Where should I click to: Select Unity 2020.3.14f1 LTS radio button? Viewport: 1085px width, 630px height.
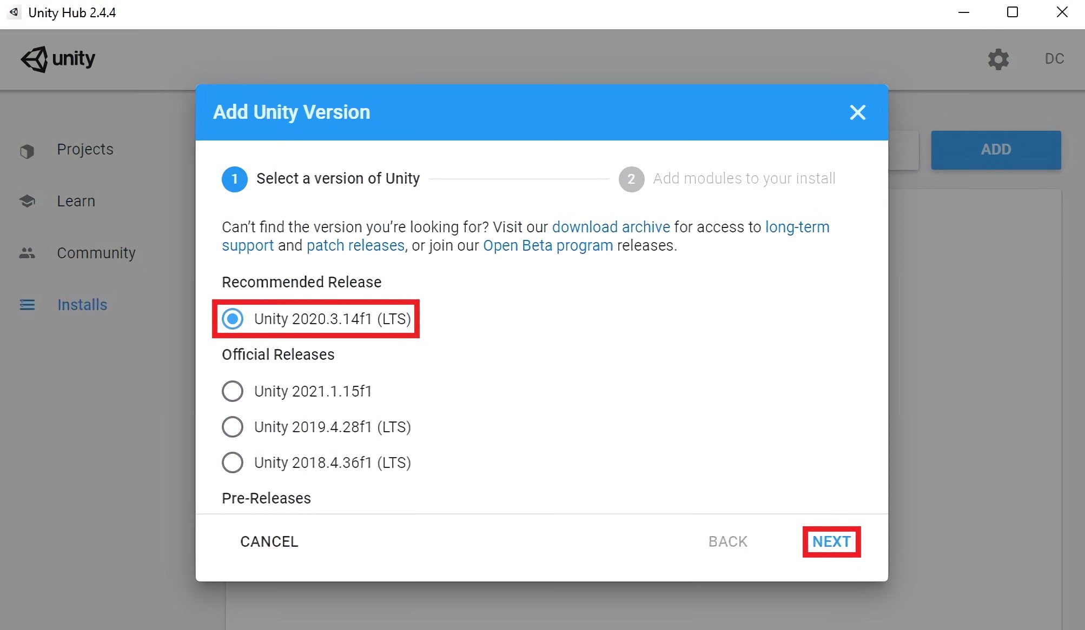pyautogui.click(x=233, y=319)
